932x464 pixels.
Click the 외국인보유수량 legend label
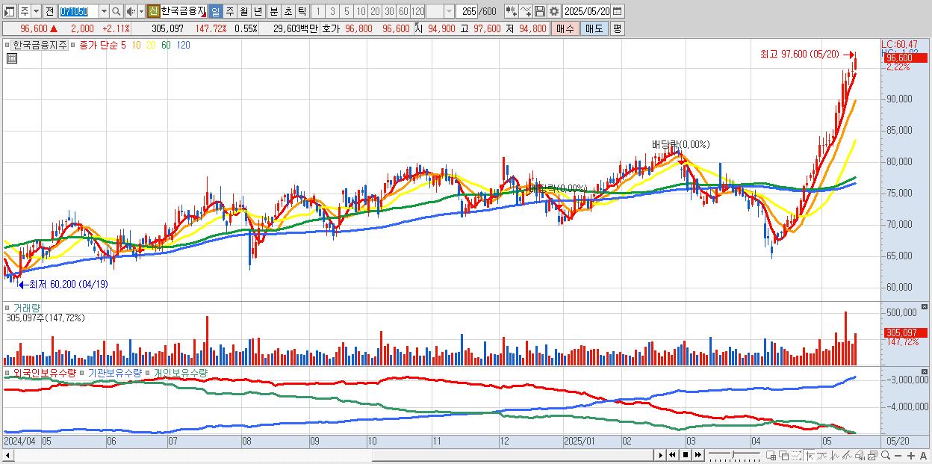(44, 372)
